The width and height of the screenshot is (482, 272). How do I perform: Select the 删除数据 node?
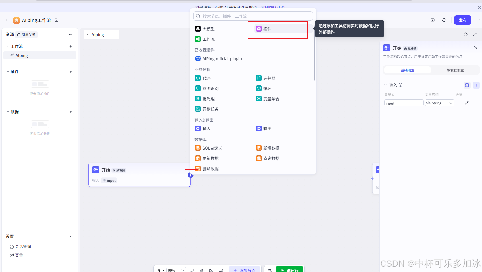207,169
